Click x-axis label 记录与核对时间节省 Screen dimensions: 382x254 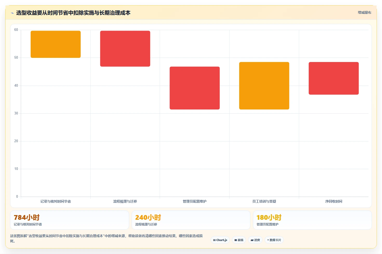(56, 201)
